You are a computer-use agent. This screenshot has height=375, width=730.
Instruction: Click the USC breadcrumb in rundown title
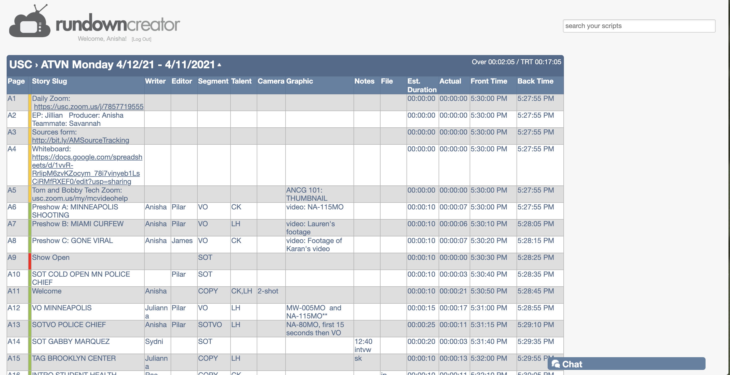[21, 65]
